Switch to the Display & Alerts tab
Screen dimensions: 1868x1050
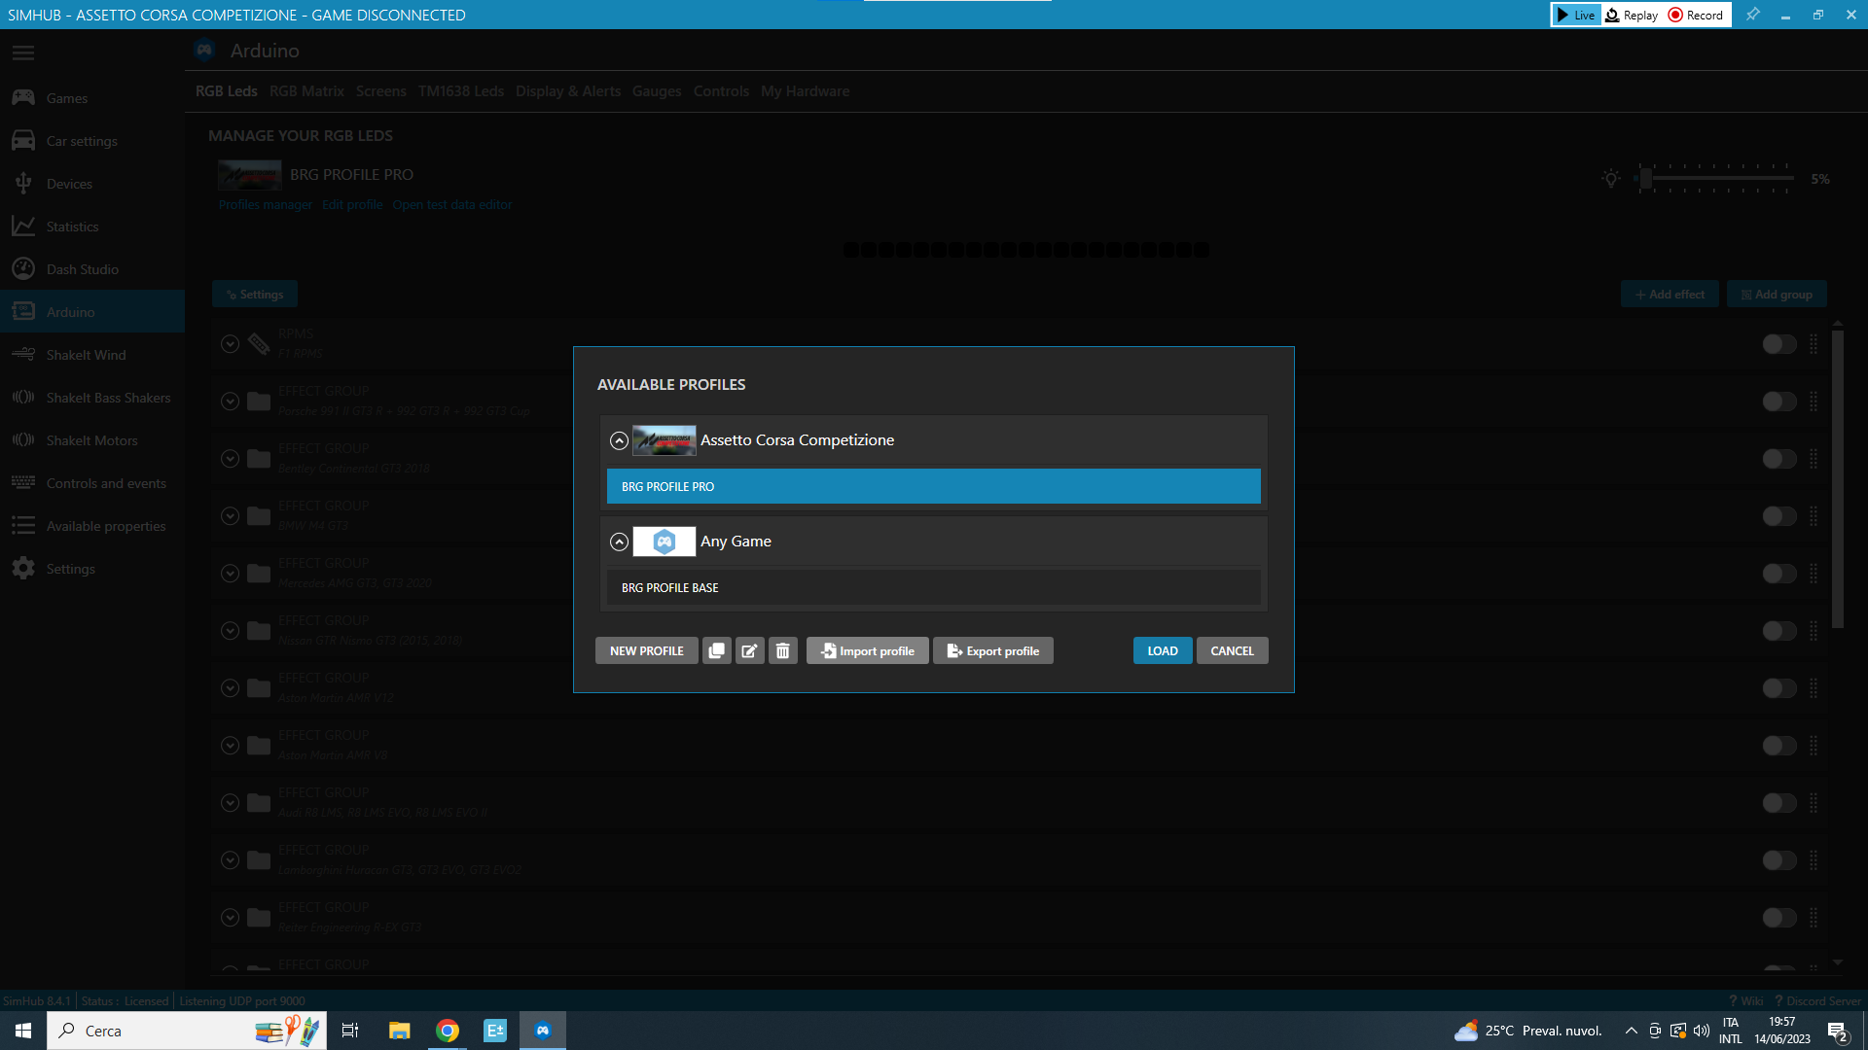[x=568, y=91]
